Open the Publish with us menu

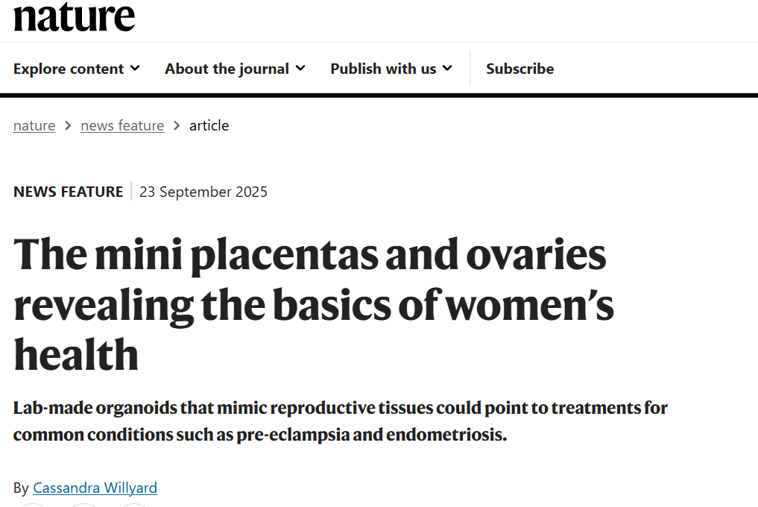(x=383, y=69)
